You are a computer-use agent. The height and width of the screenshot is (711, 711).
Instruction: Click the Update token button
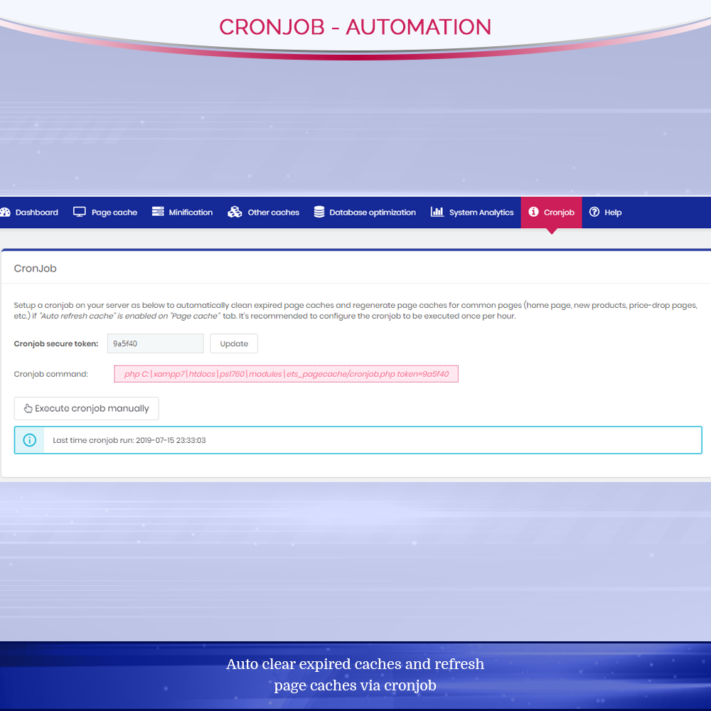[234, 343]
